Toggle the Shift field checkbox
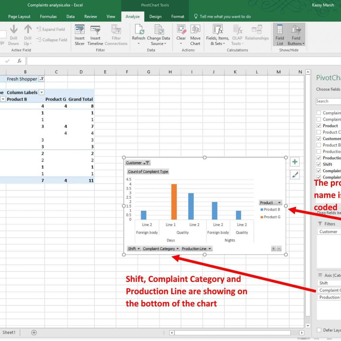 (319, 164)
